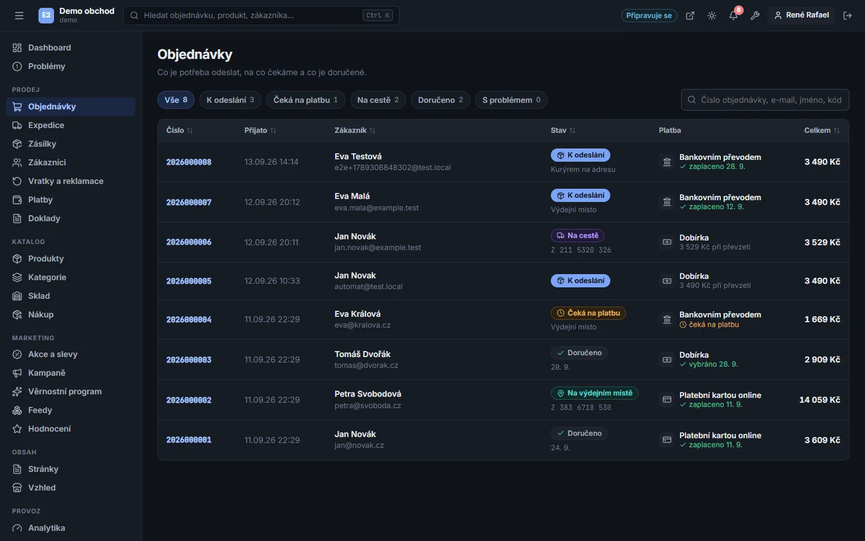Select the Doručeno 2 filter tab
Image resolution: width=865 pixels, height=541 pixels.
pyautogui.click(x=440, y=100)
